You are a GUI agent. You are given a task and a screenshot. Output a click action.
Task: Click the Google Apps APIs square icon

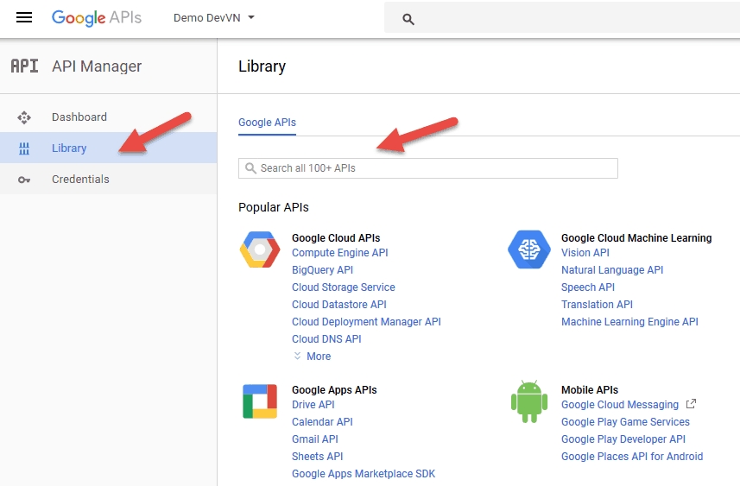point(260,401)
